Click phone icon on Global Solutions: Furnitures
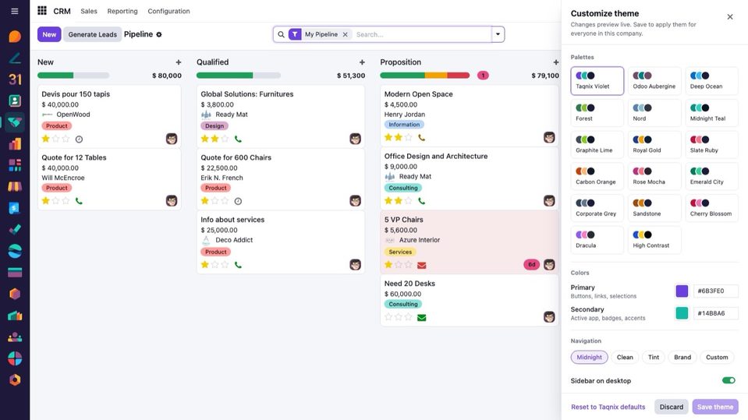Screen dimensions: 748x420 coord(238,139)
